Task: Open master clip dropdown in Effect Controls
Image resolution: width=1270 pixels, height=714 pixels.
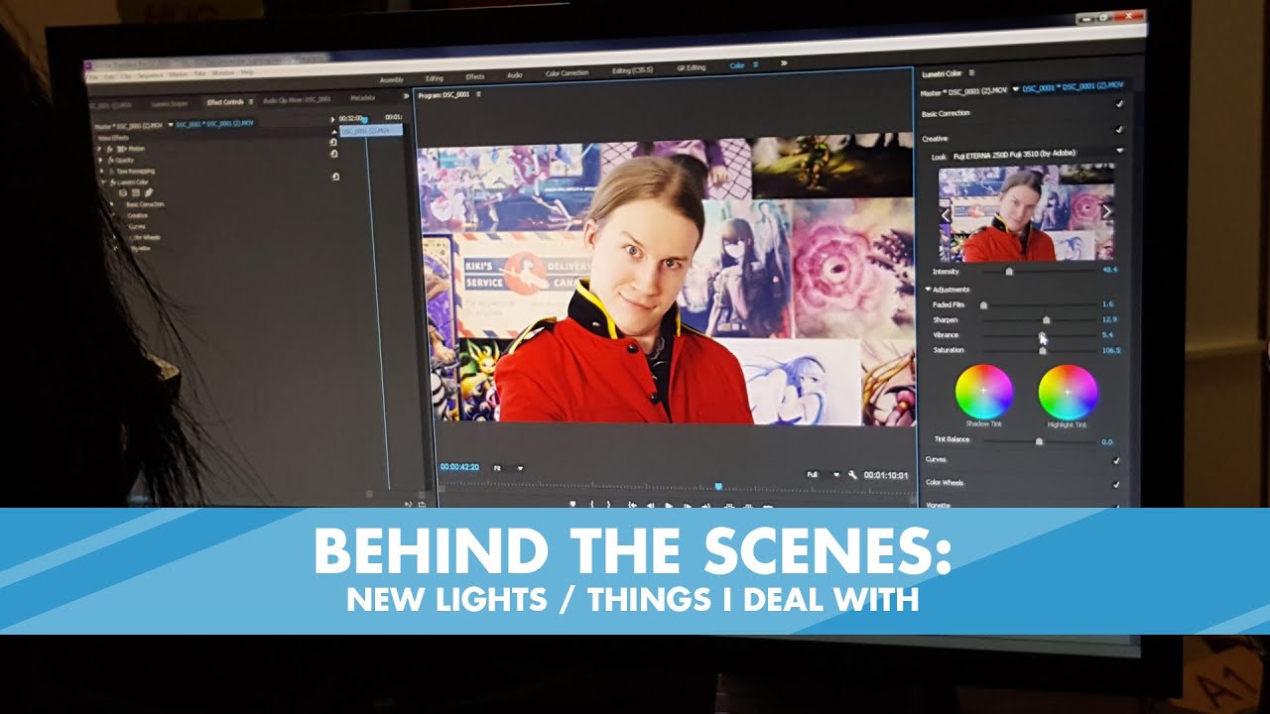Action: click(171, 124)
